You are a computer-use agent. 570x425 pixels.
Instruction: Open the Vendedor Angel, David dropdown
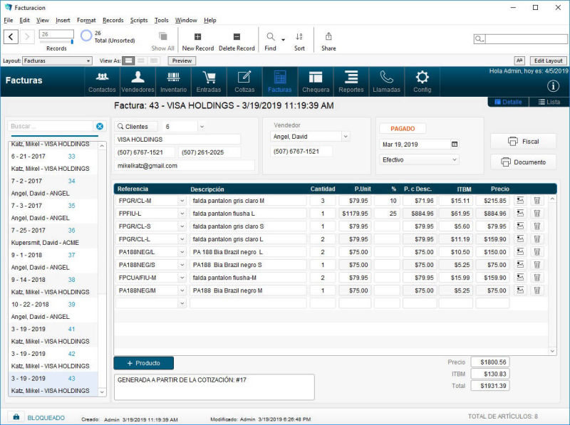coord(346,137)
